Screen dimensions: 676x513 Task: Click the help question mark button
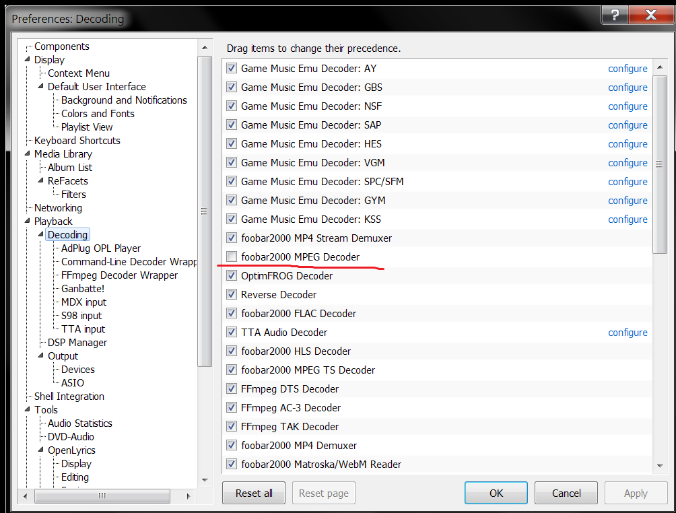click(x=615, y=15)
